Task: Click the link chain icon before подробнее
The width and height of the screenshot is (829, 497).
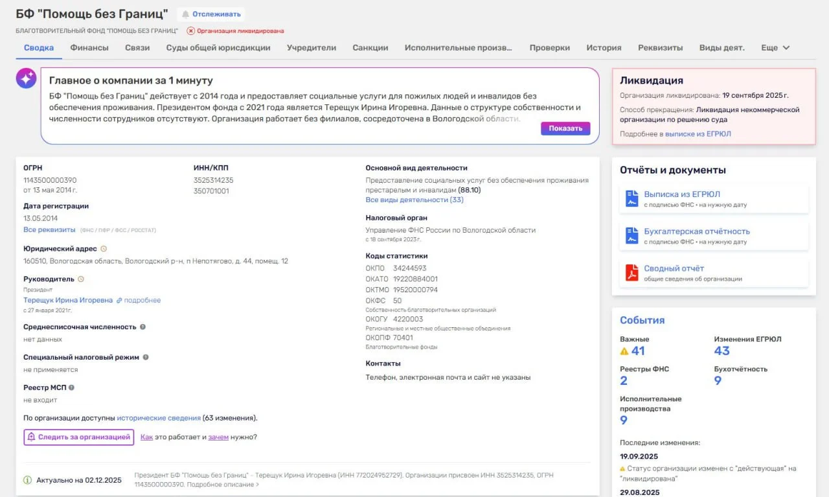Action: point(119,301)
